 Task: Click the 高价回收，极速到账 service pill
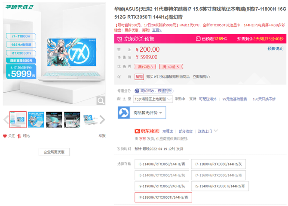154,91
